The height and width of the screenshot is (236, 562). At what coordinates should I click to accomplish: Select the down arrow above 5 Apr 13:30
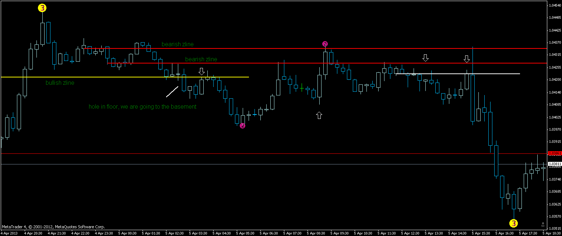coord(426,58)
